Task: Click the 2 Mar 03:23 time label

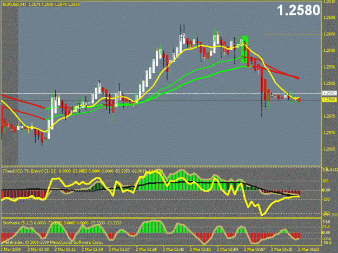Action: (308, 250)
